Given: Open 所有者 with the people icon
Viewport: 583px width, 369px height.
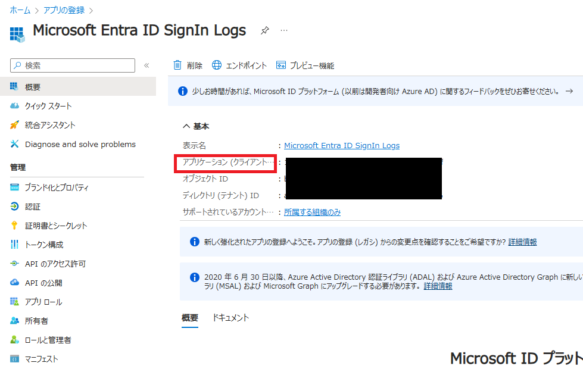Looking at the screenshot, I should coord(36,321).
